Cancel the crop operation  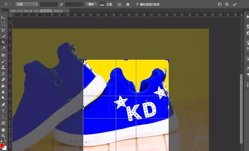click(x=227, y=5)
